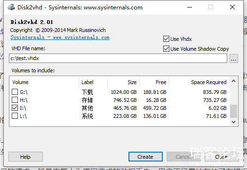247x170 pixels.
Task: Click the 459.72 GB free value
Action: (154, 108)
